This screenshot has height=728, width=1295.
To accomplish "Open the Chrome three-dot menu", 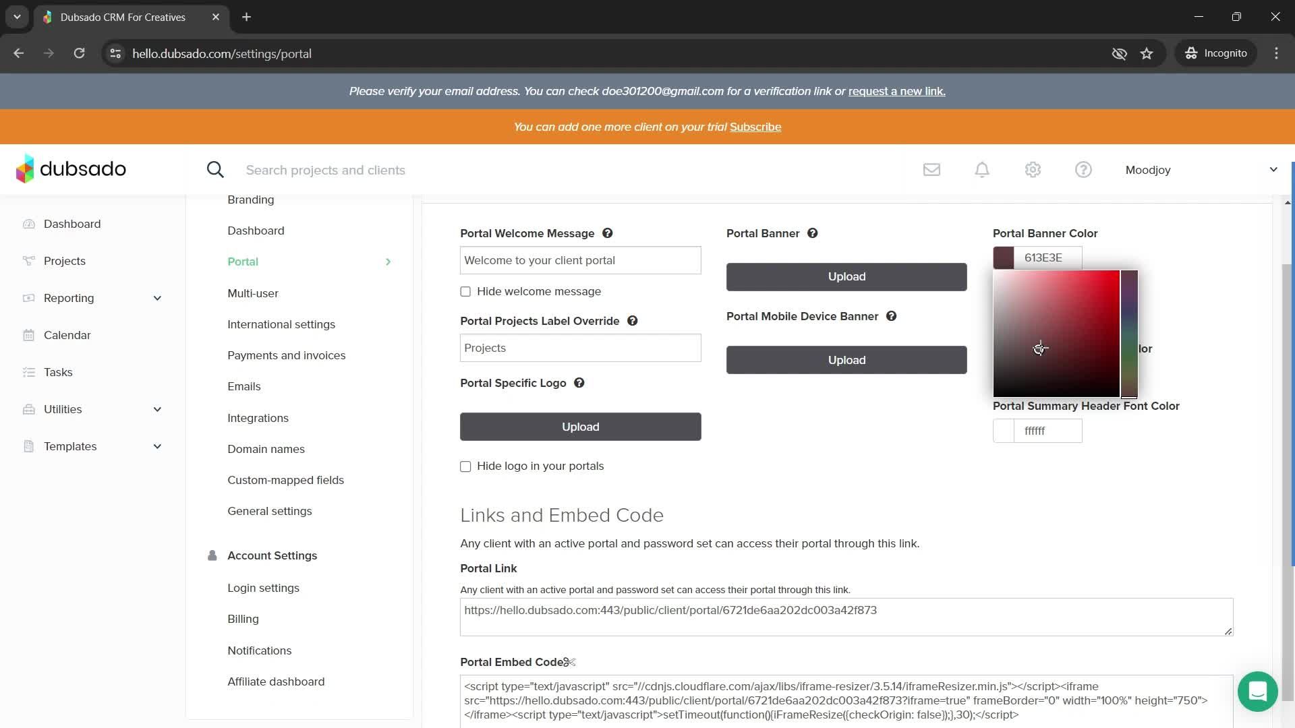I will (x=1276, y=53).
